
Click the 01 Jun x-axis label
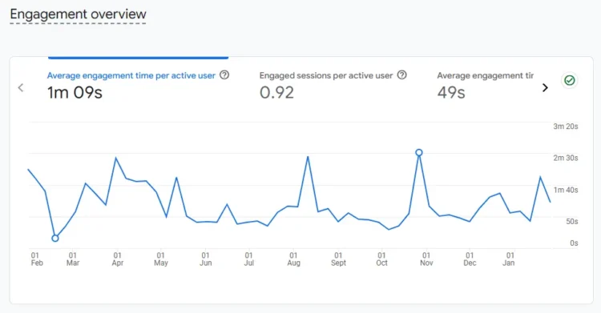[206, 259]
